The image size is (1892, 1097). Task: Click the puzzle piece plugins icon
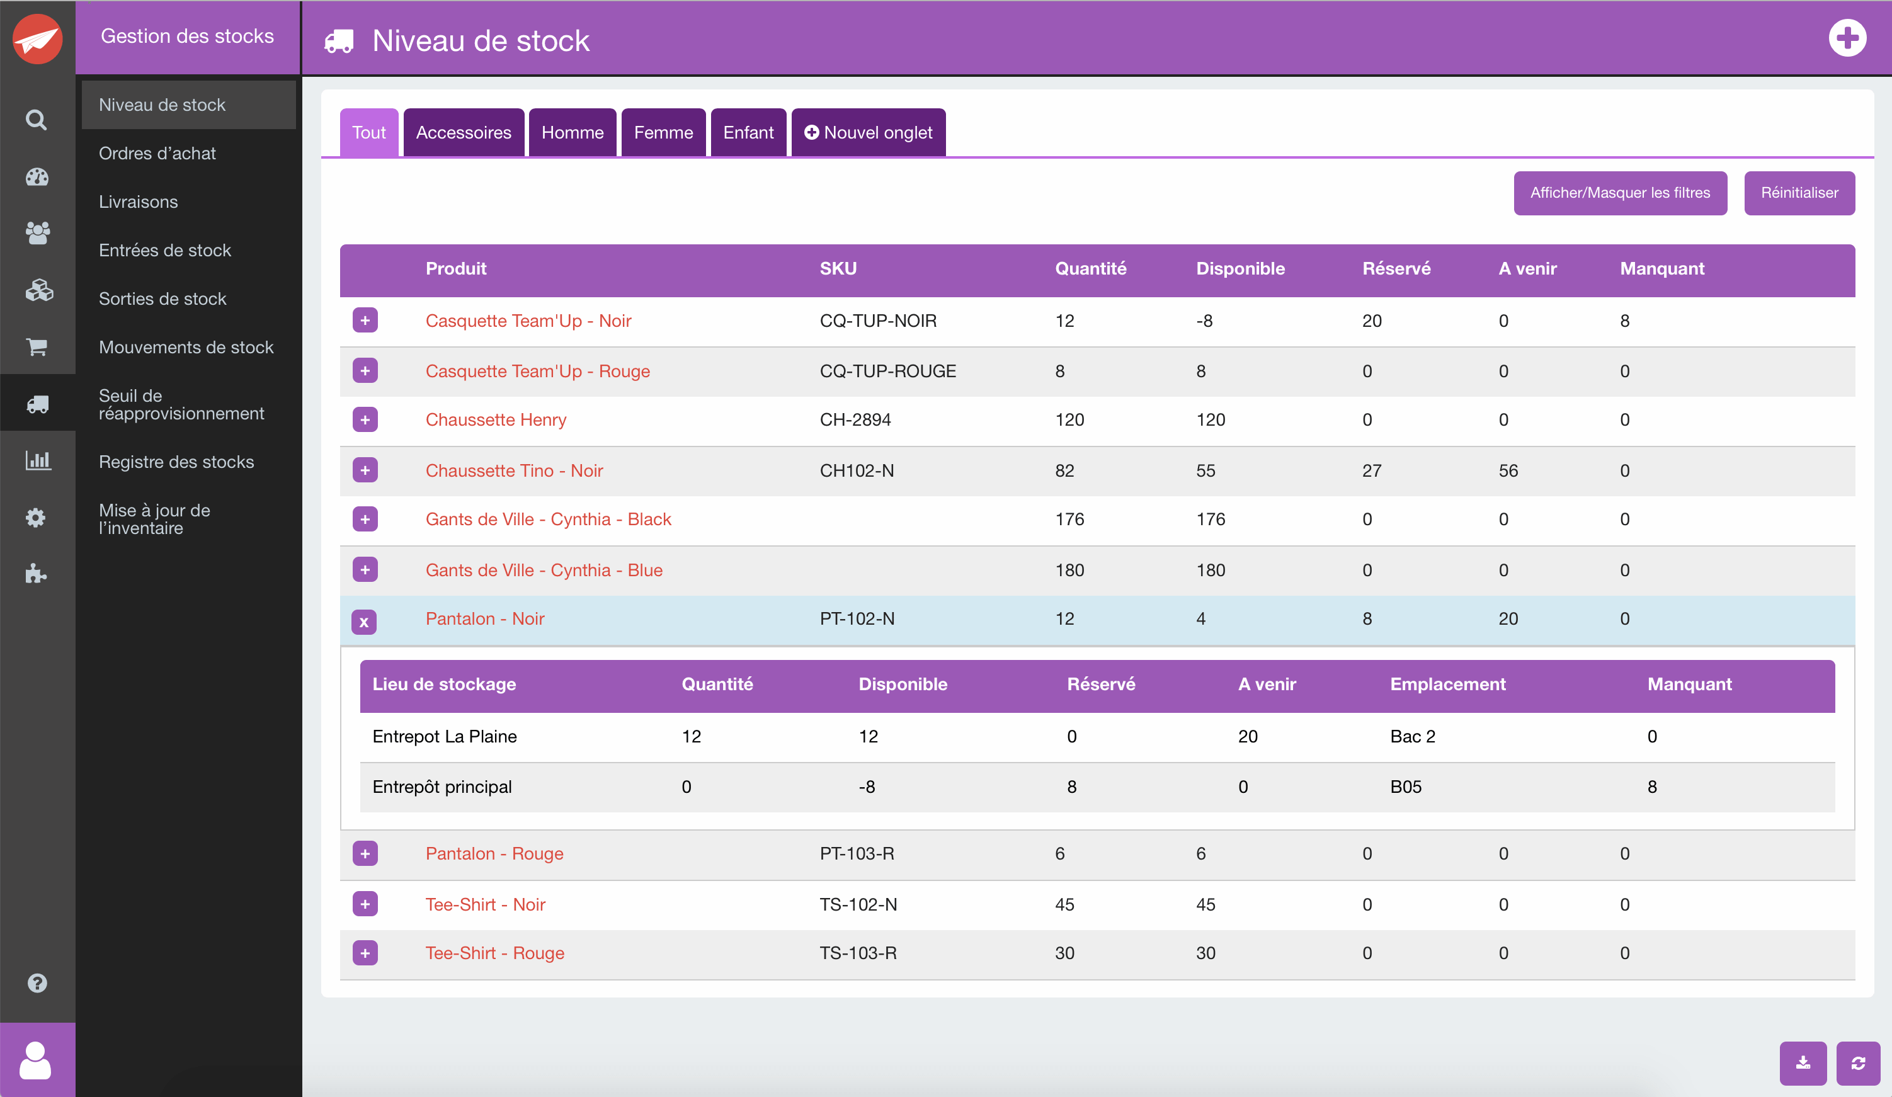coord(36,574)
